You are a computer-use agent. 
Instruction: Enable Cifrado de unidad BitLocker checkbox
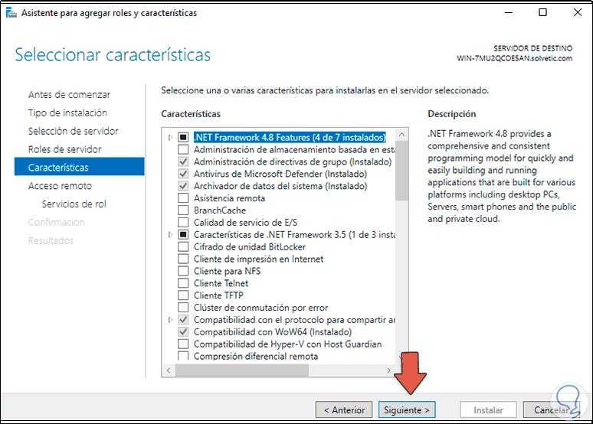tap(183, 246)
